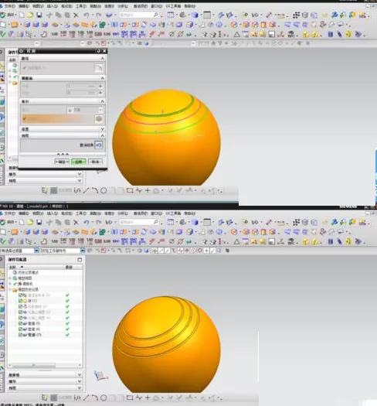Click the Cut scissors icon in the upper NX window
The image size is (377, 406).
coord(49,15)
